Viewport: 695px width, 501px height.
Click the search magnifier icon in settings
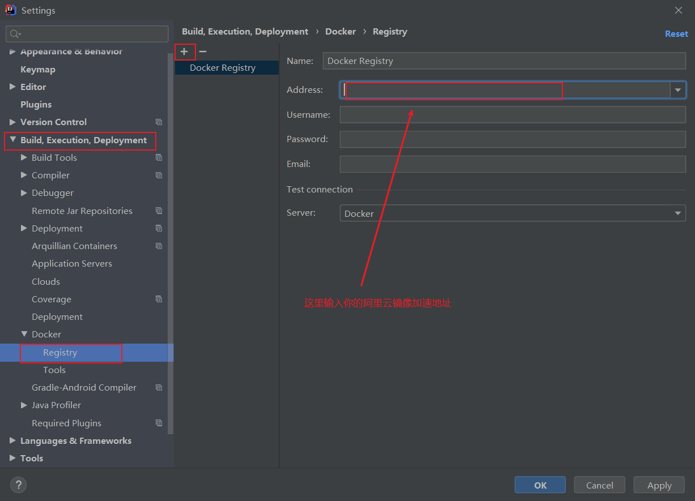click(x=15, y=34)
